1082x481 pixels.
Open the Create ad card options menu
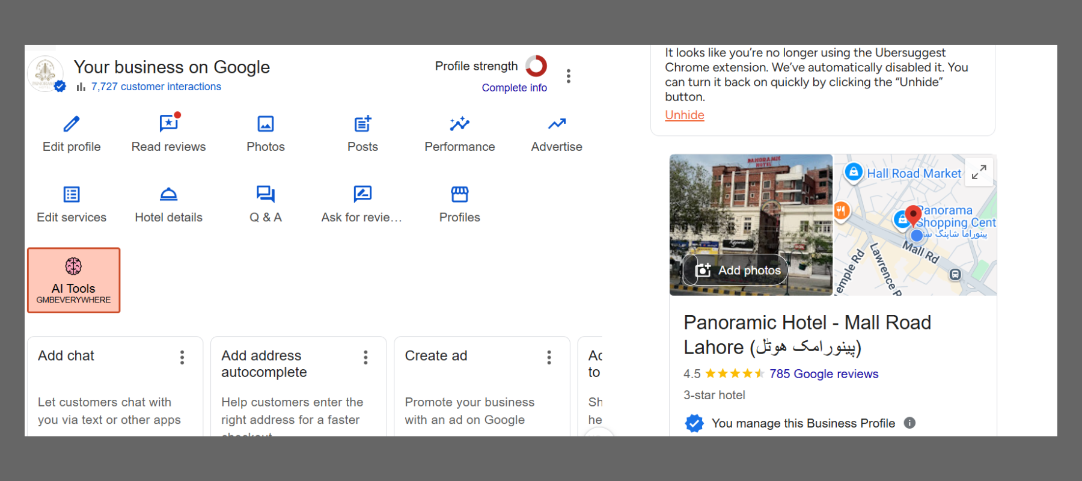coord(549,358)
